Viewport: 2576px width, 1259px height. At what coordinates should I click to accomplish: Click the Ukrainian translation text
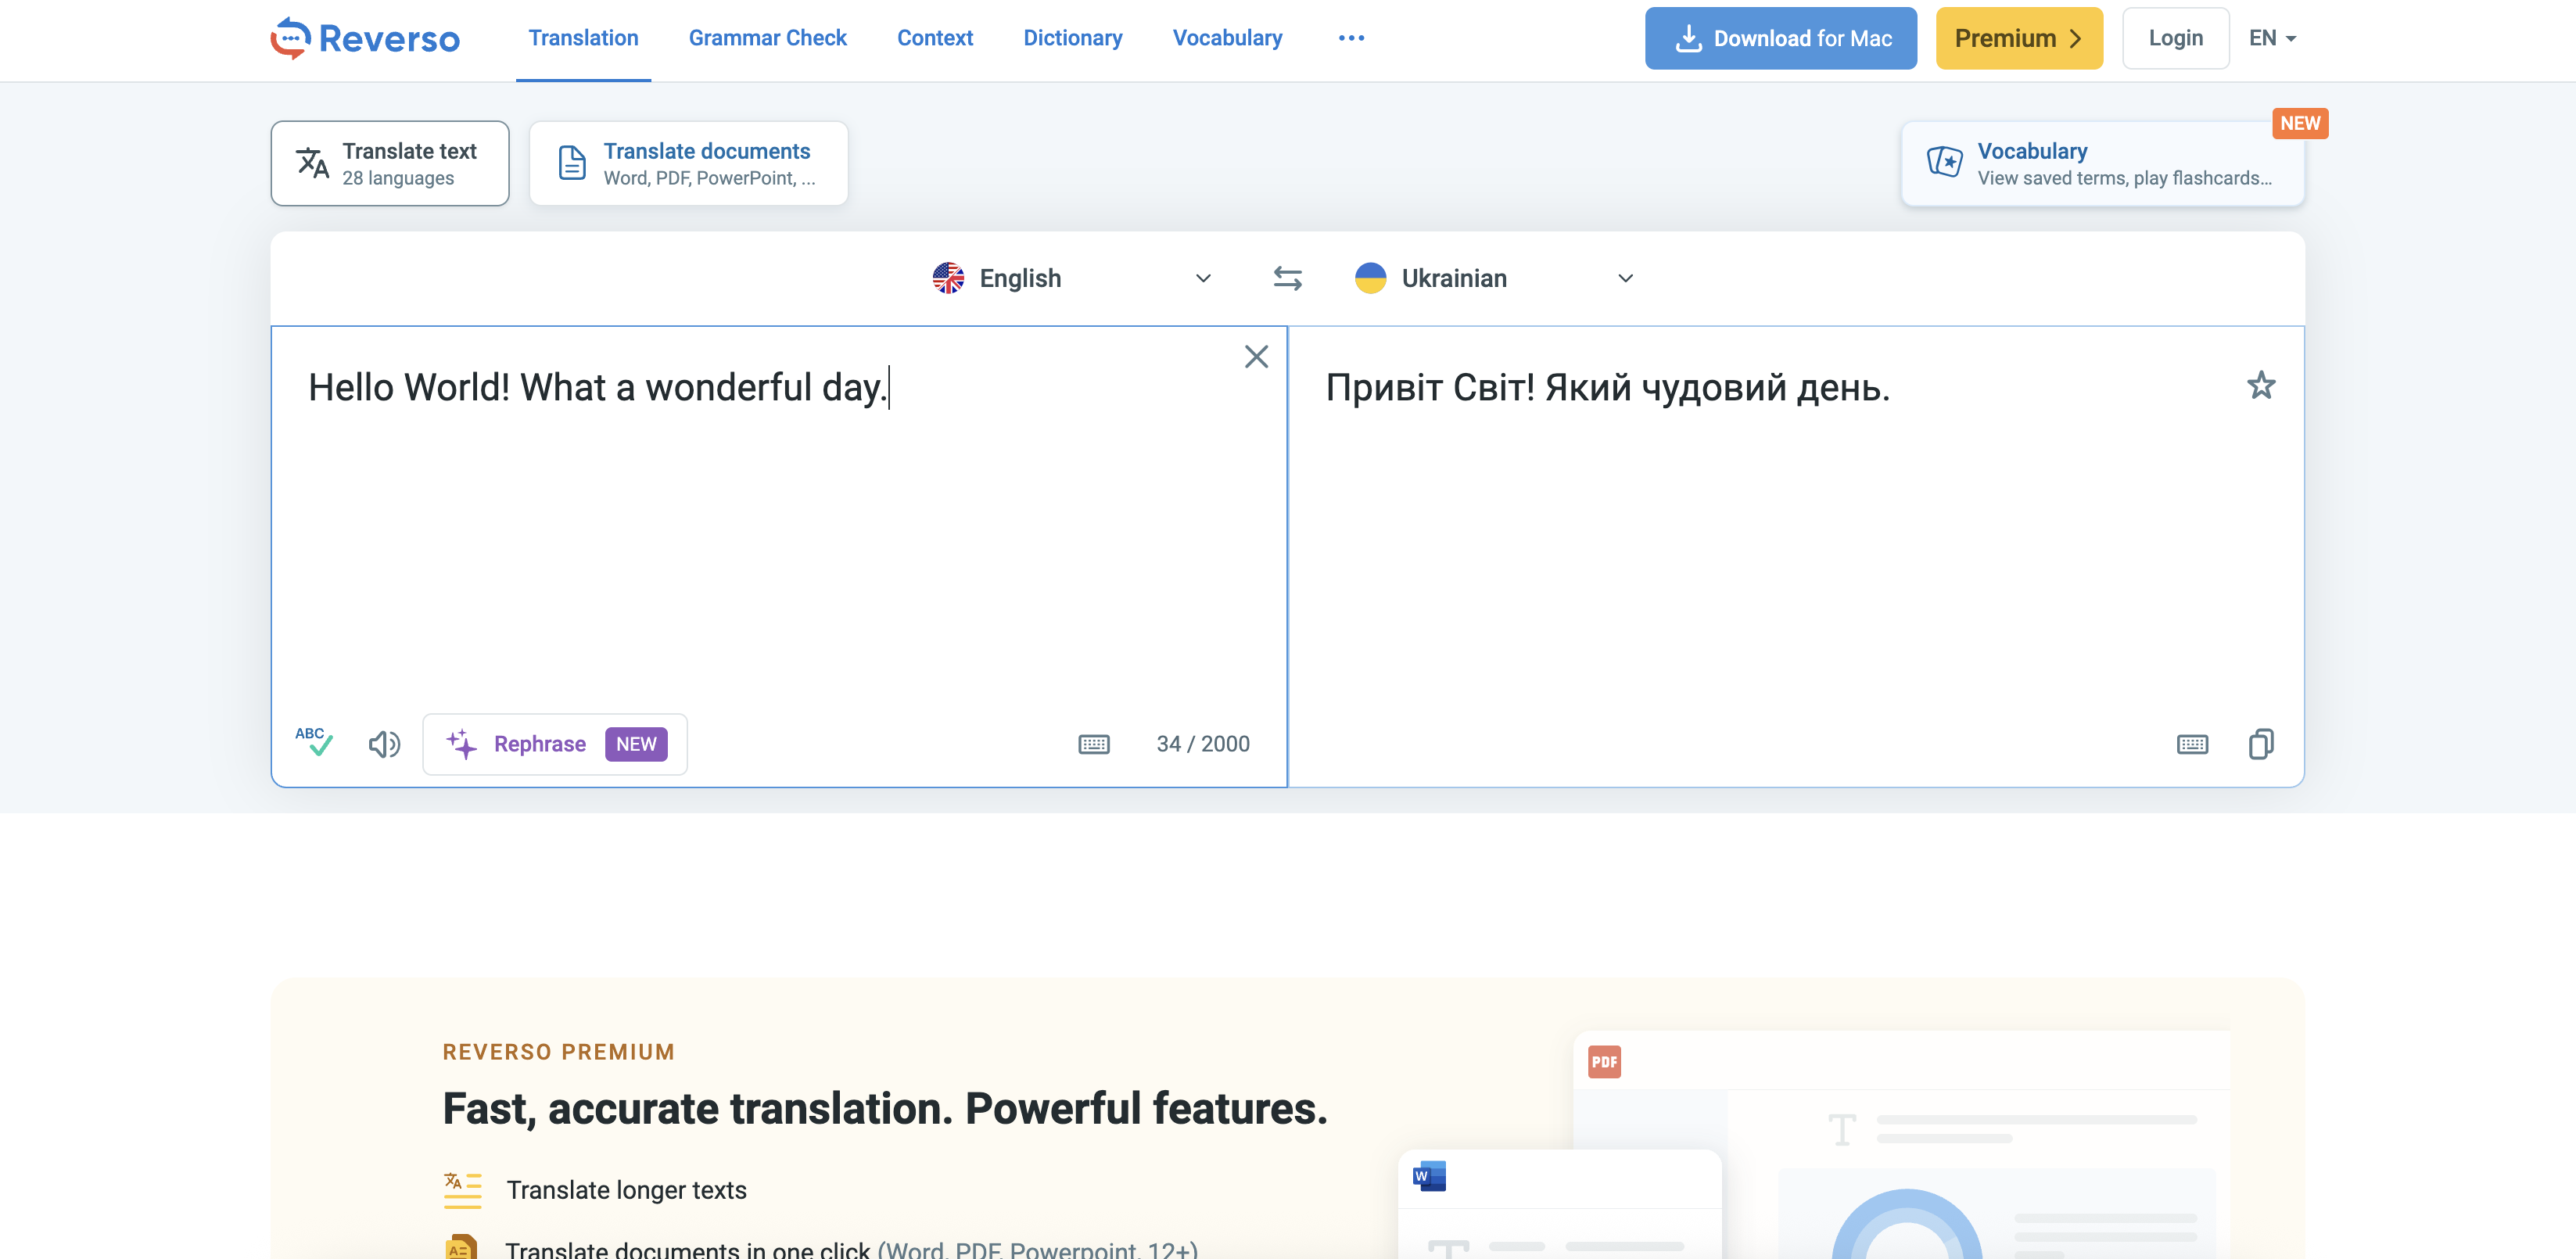1607,387
